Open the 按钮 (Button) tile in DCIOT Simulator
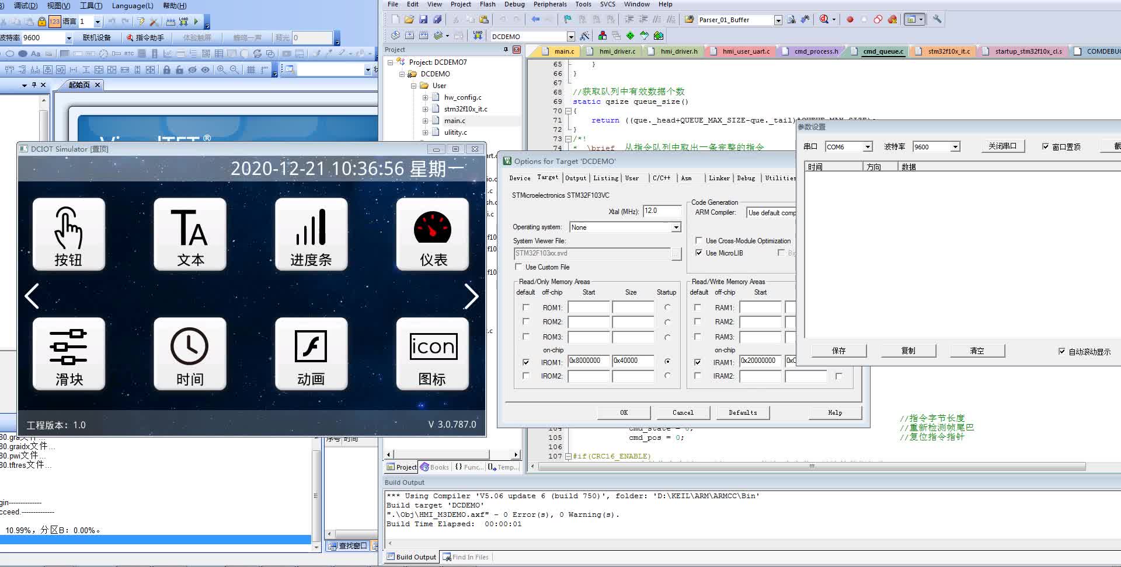 69,234
